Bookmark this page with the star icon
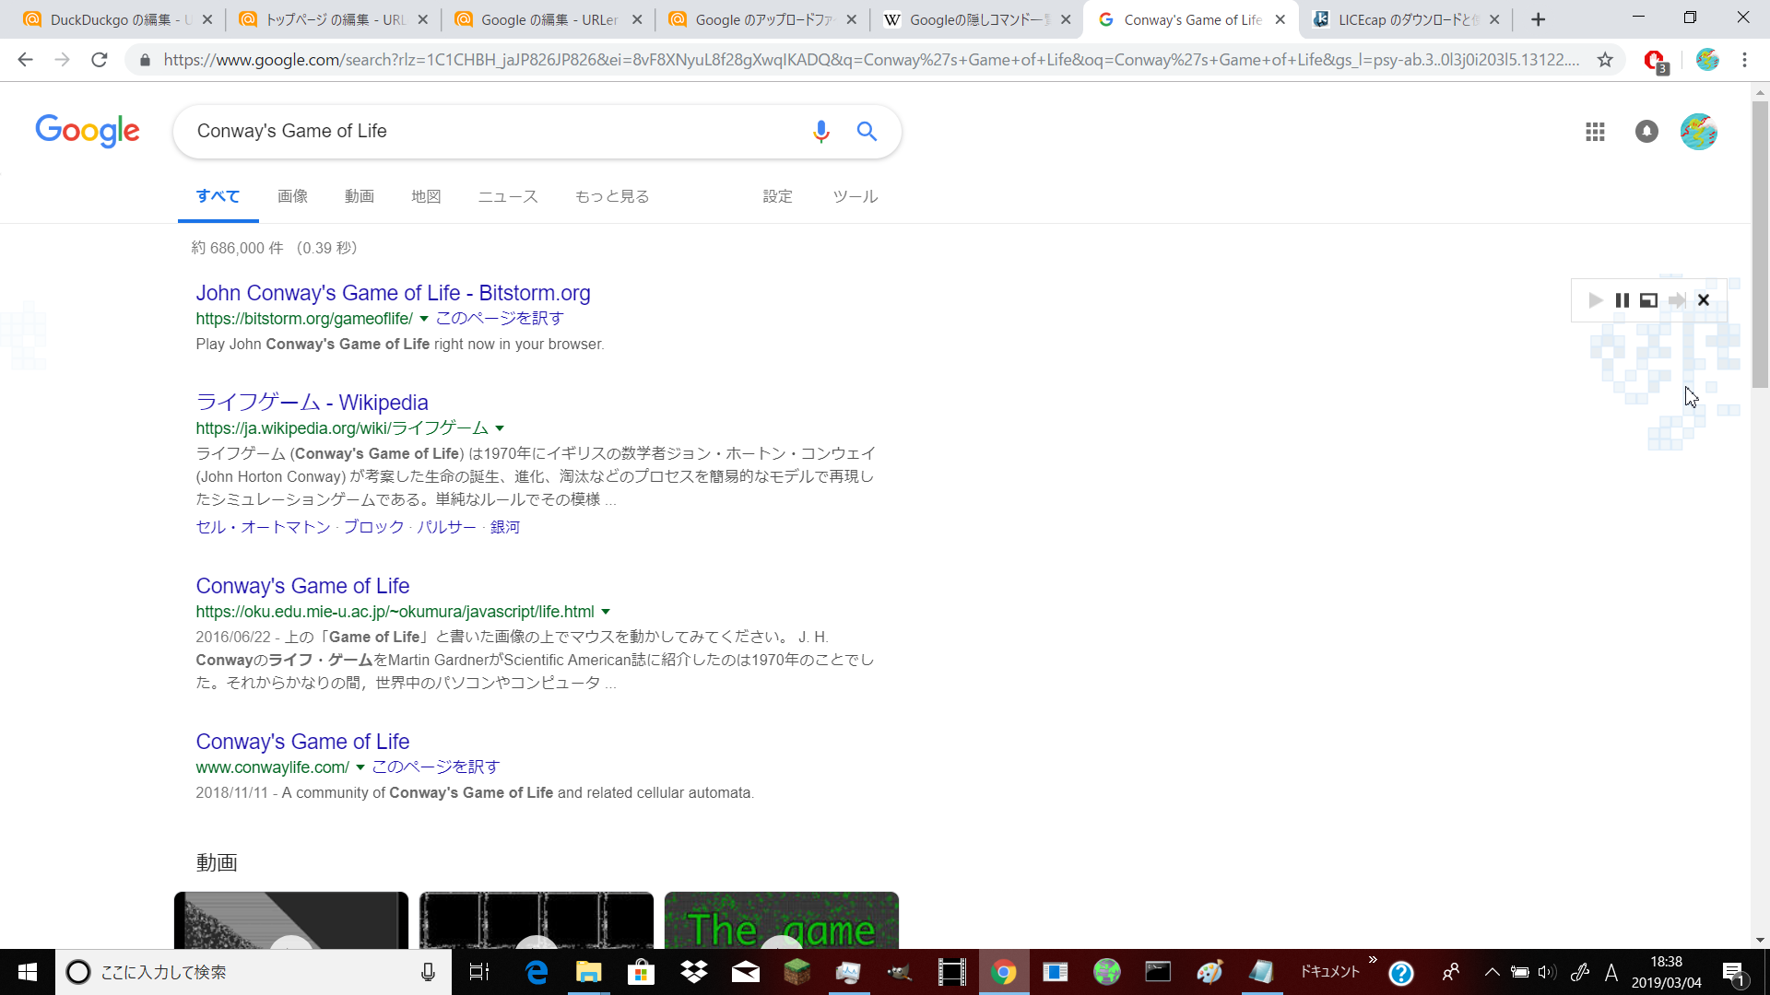The width and height of the screenshot is (1770, 995). [x=1605, y=60]
